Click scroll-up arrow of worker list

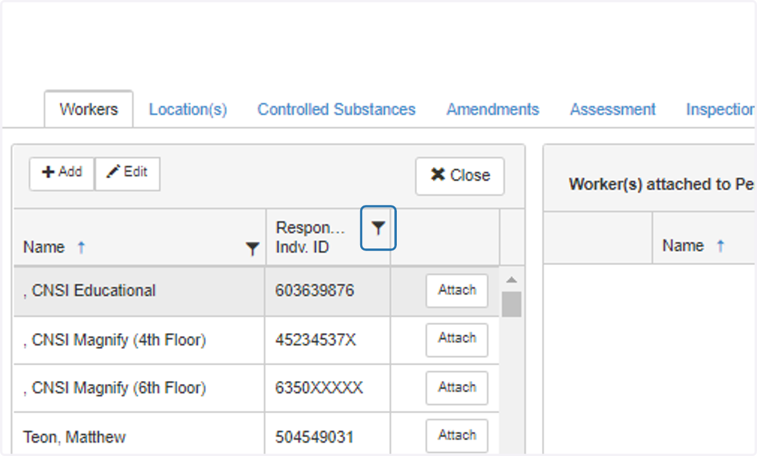point(512,279)
